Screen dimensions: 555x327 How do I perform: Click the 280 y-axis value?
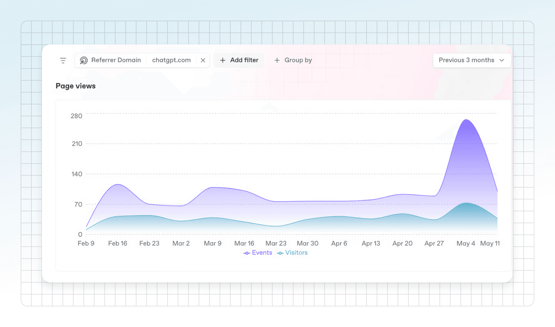coord(76,116)
